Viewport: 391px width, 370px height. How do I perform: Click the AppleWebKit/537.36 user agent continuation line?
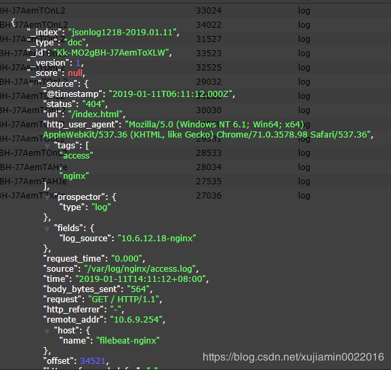point(207,135)
